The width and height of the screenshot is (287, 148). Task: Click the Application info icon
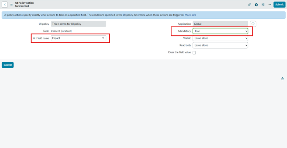pyautogui.click(x=253, y=24)
